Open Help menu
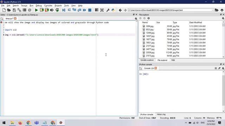 (x=80, y=6)
